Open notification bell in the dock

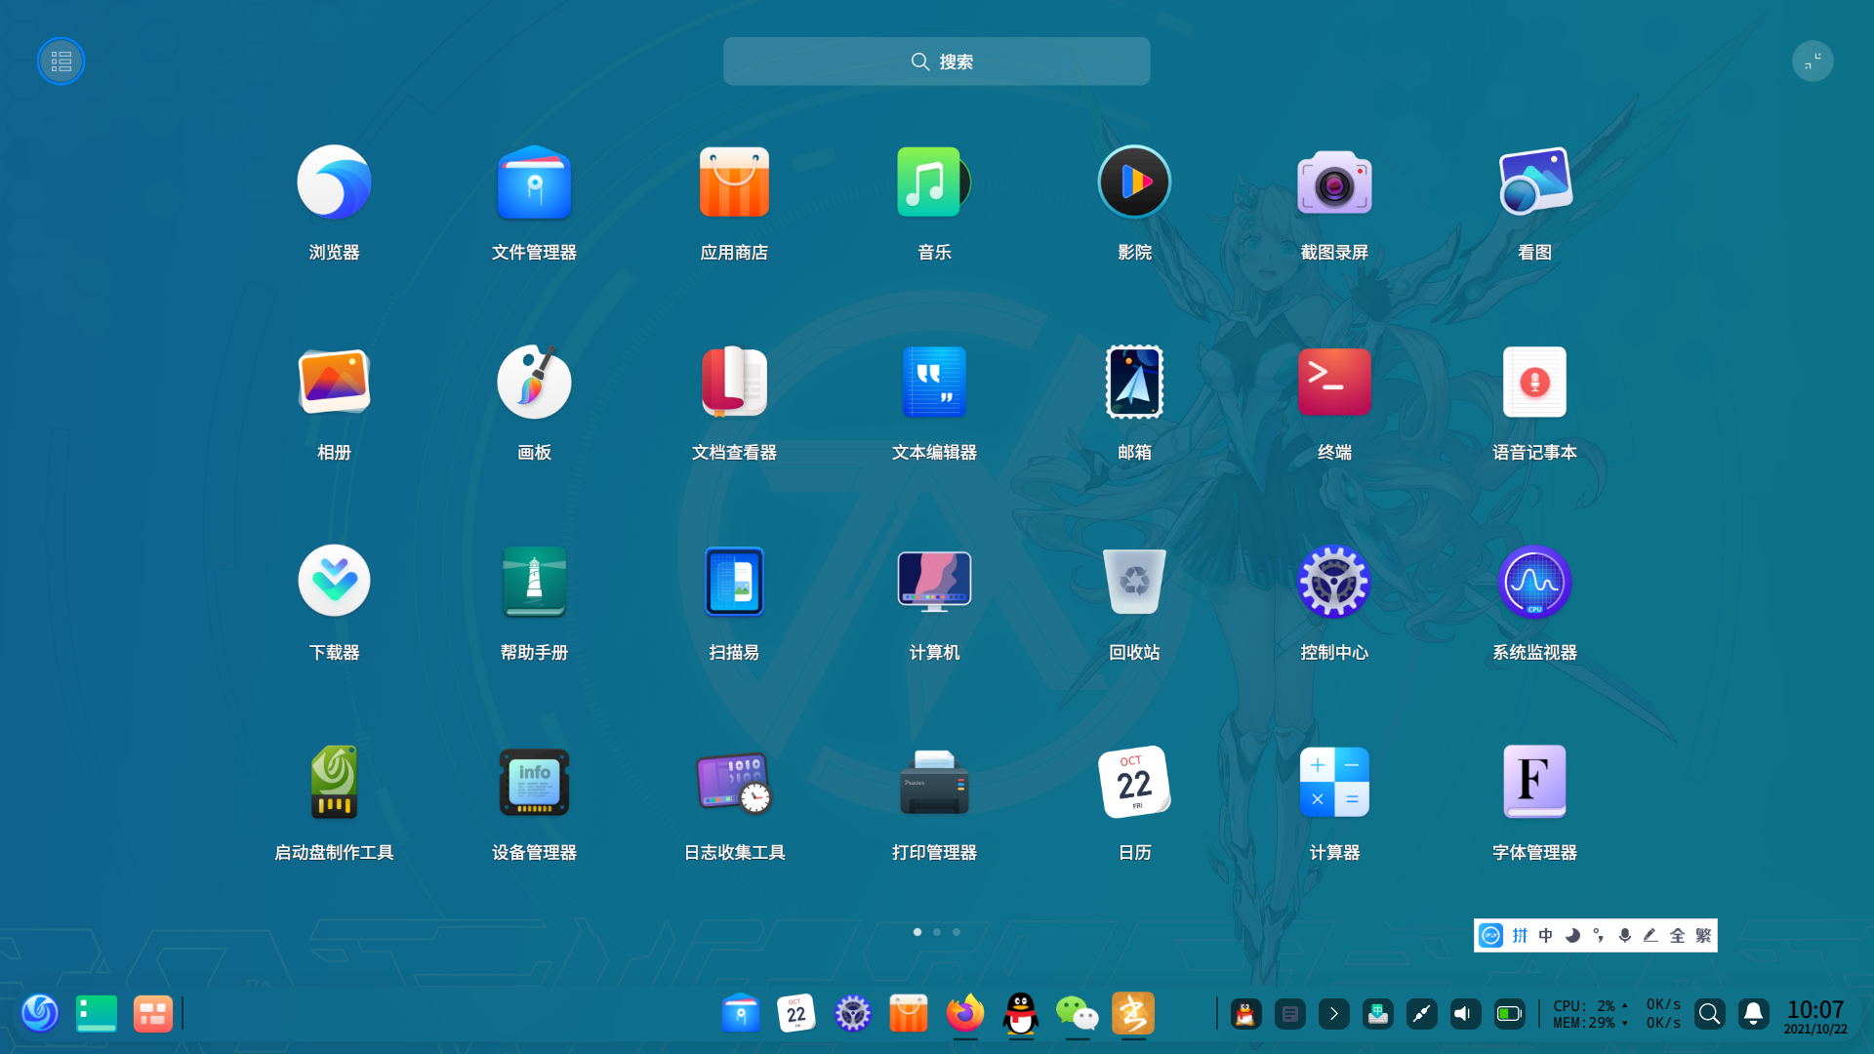(1753, 1014)
